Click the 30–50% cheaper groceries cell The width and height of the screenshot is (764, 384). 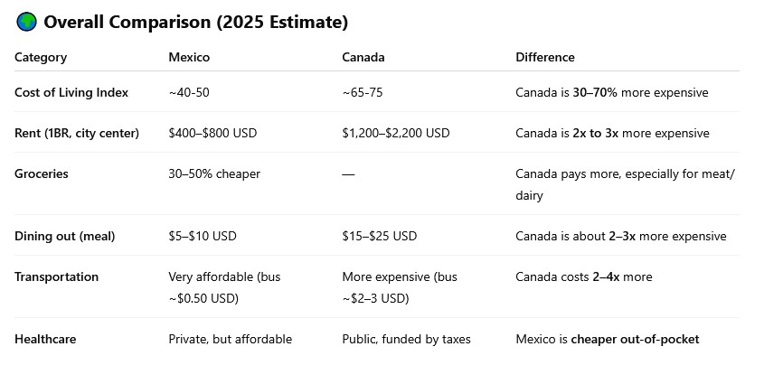[214, 173]
